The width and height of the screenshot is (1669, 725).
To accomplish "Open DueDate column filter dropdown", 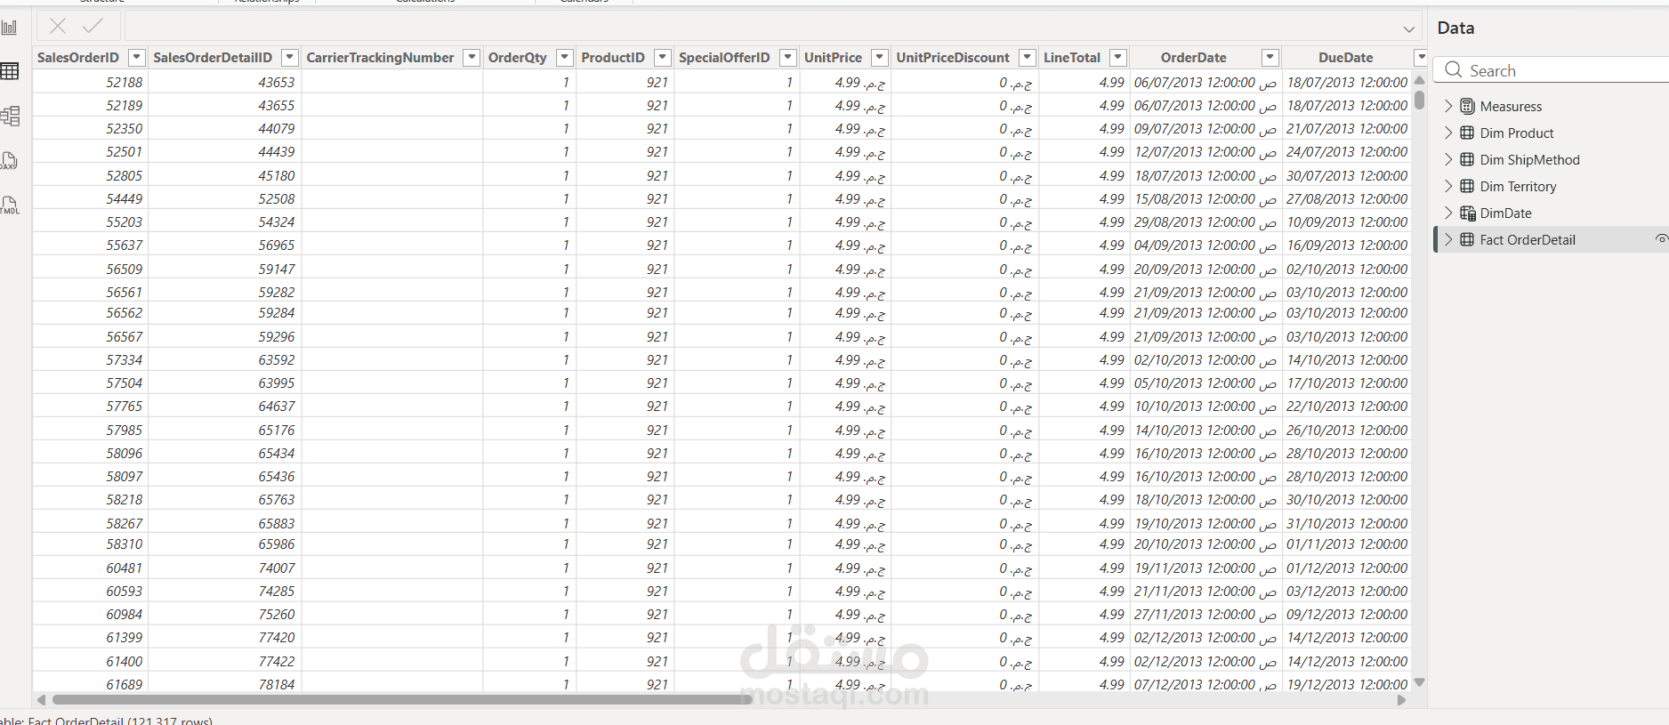I will [x=1421, y=58].
